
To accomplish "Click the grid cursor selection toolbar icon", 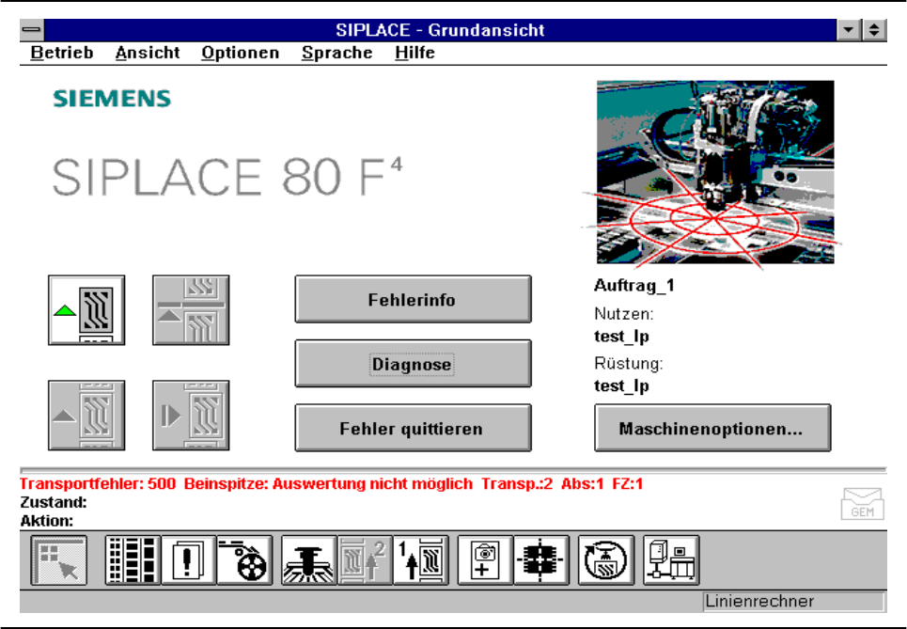I will (59, 560).
